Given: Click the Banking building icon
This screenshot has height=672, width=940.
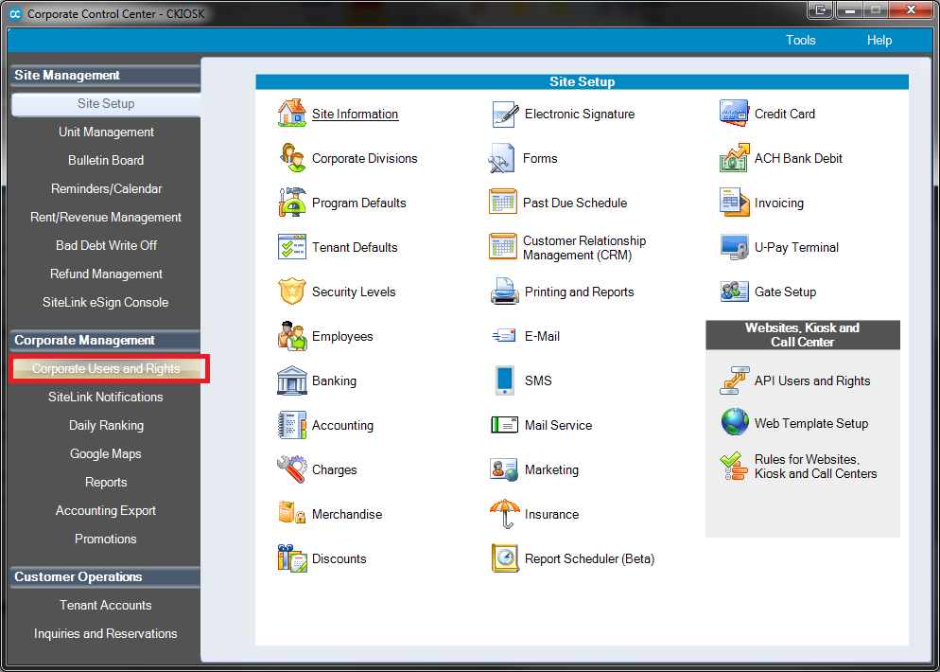Looking at the screenshot, I should coord(292,380).
